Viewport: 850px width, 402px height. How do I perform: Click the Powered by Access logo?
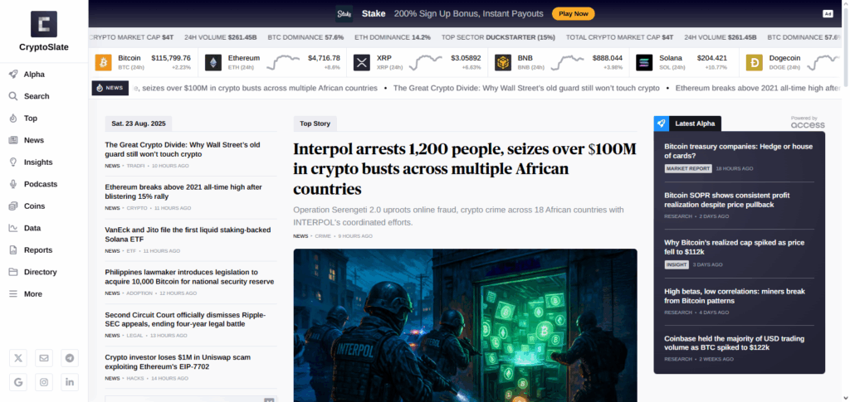807,123
